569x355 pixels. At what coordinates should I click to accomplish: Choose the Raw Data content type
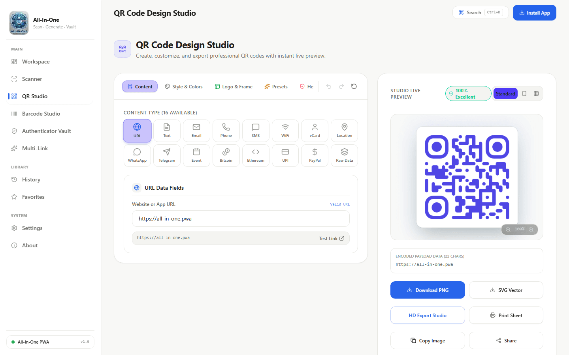pos(345,155)
